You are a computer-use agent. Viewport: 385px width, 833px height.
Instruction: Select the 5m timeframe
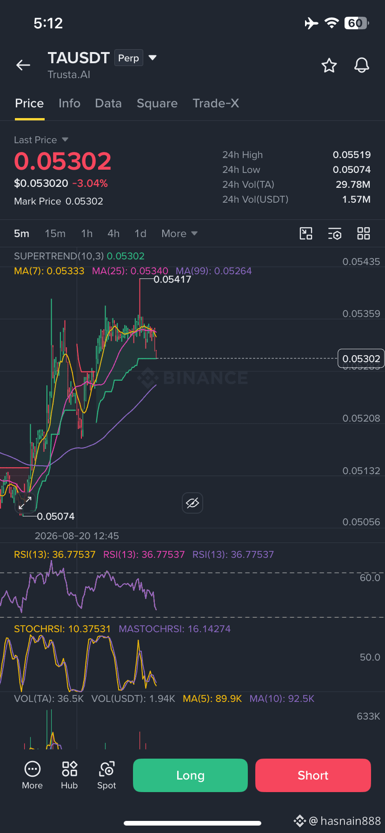tap(21, 233)
